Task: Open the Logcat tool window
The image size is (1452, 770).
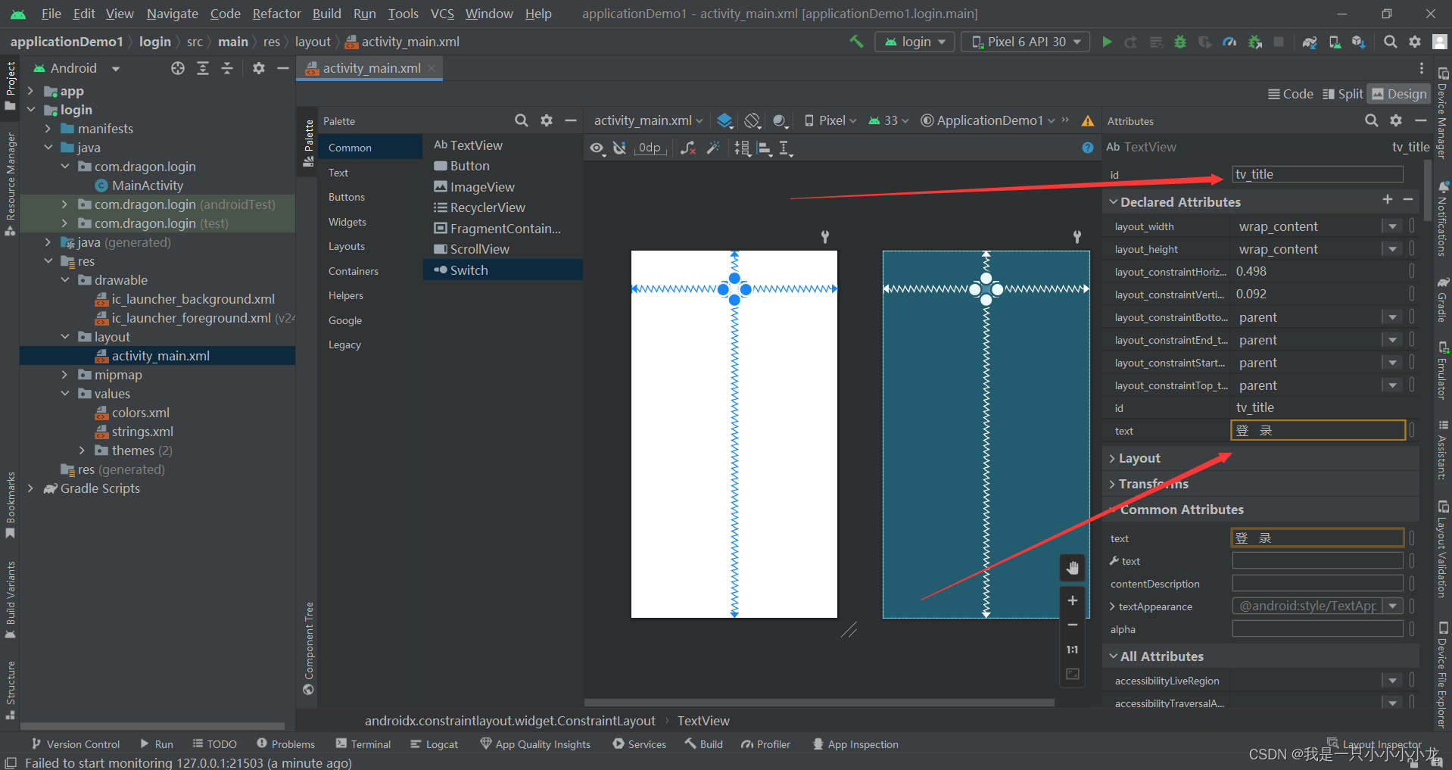Action: tap(434, 744)
